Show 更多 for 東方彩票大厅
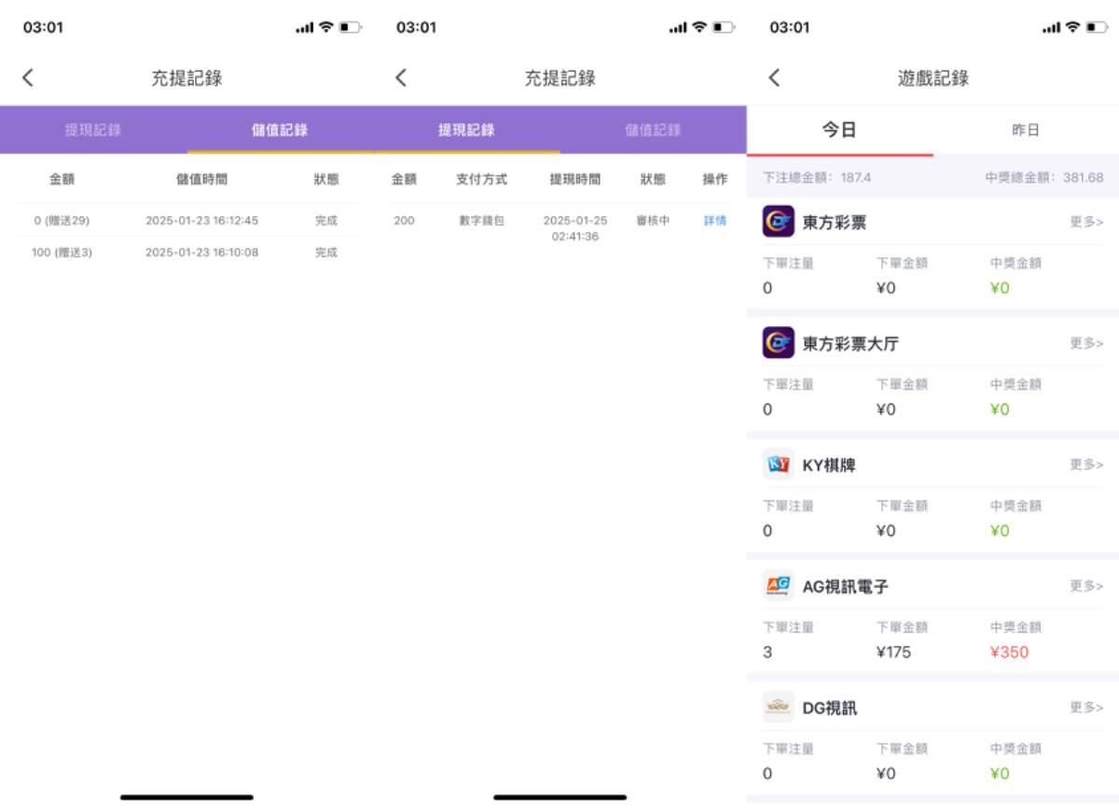The height and width of the screenshot is (808, 1119). pos(1086,343)
